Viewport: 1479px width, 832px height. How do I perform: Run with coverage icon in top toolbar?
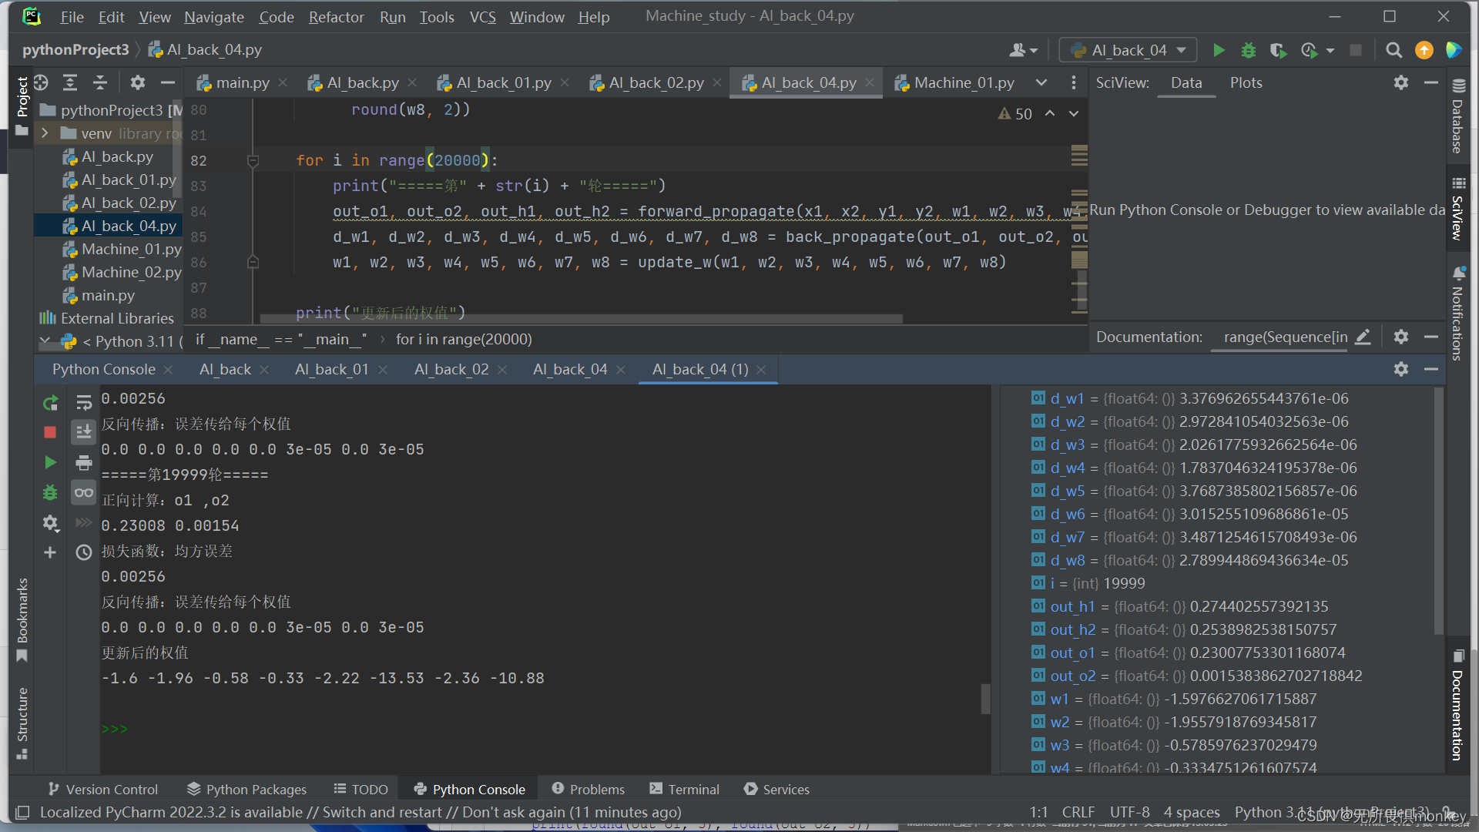1278,50
